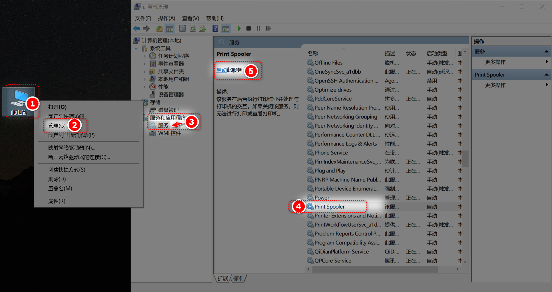
Task: Click the Pause service toolbar icon
Action: pyautogui.click(x=258, y=29)
